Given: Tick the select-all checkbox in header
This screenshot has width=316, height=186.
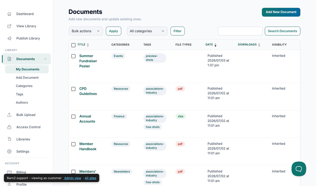Looking at the screenshot, I should [x=73, y=45].
